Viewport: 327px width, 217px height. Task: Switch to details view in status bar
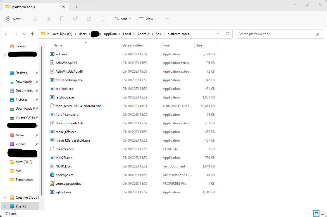316,213
